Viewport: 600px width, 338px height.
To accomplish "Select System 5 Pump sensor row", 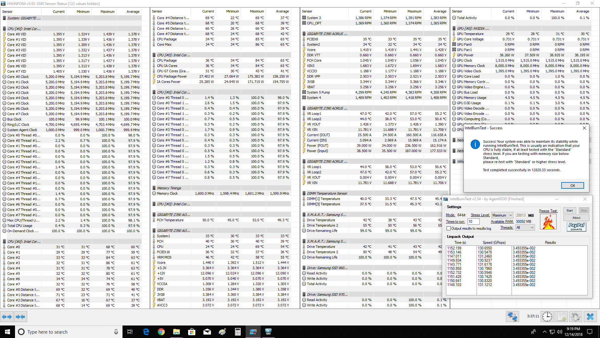I will [x=374, y=92].
